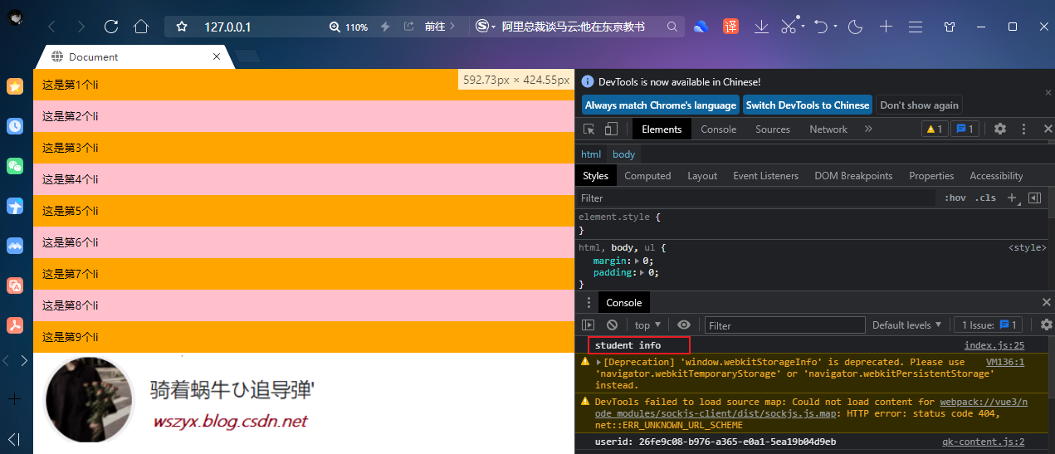Image resolution: width=1055 pixels, height=454 pixels.
Task: Open DevTools customize three-dot menu
Action: point(1024,129)
